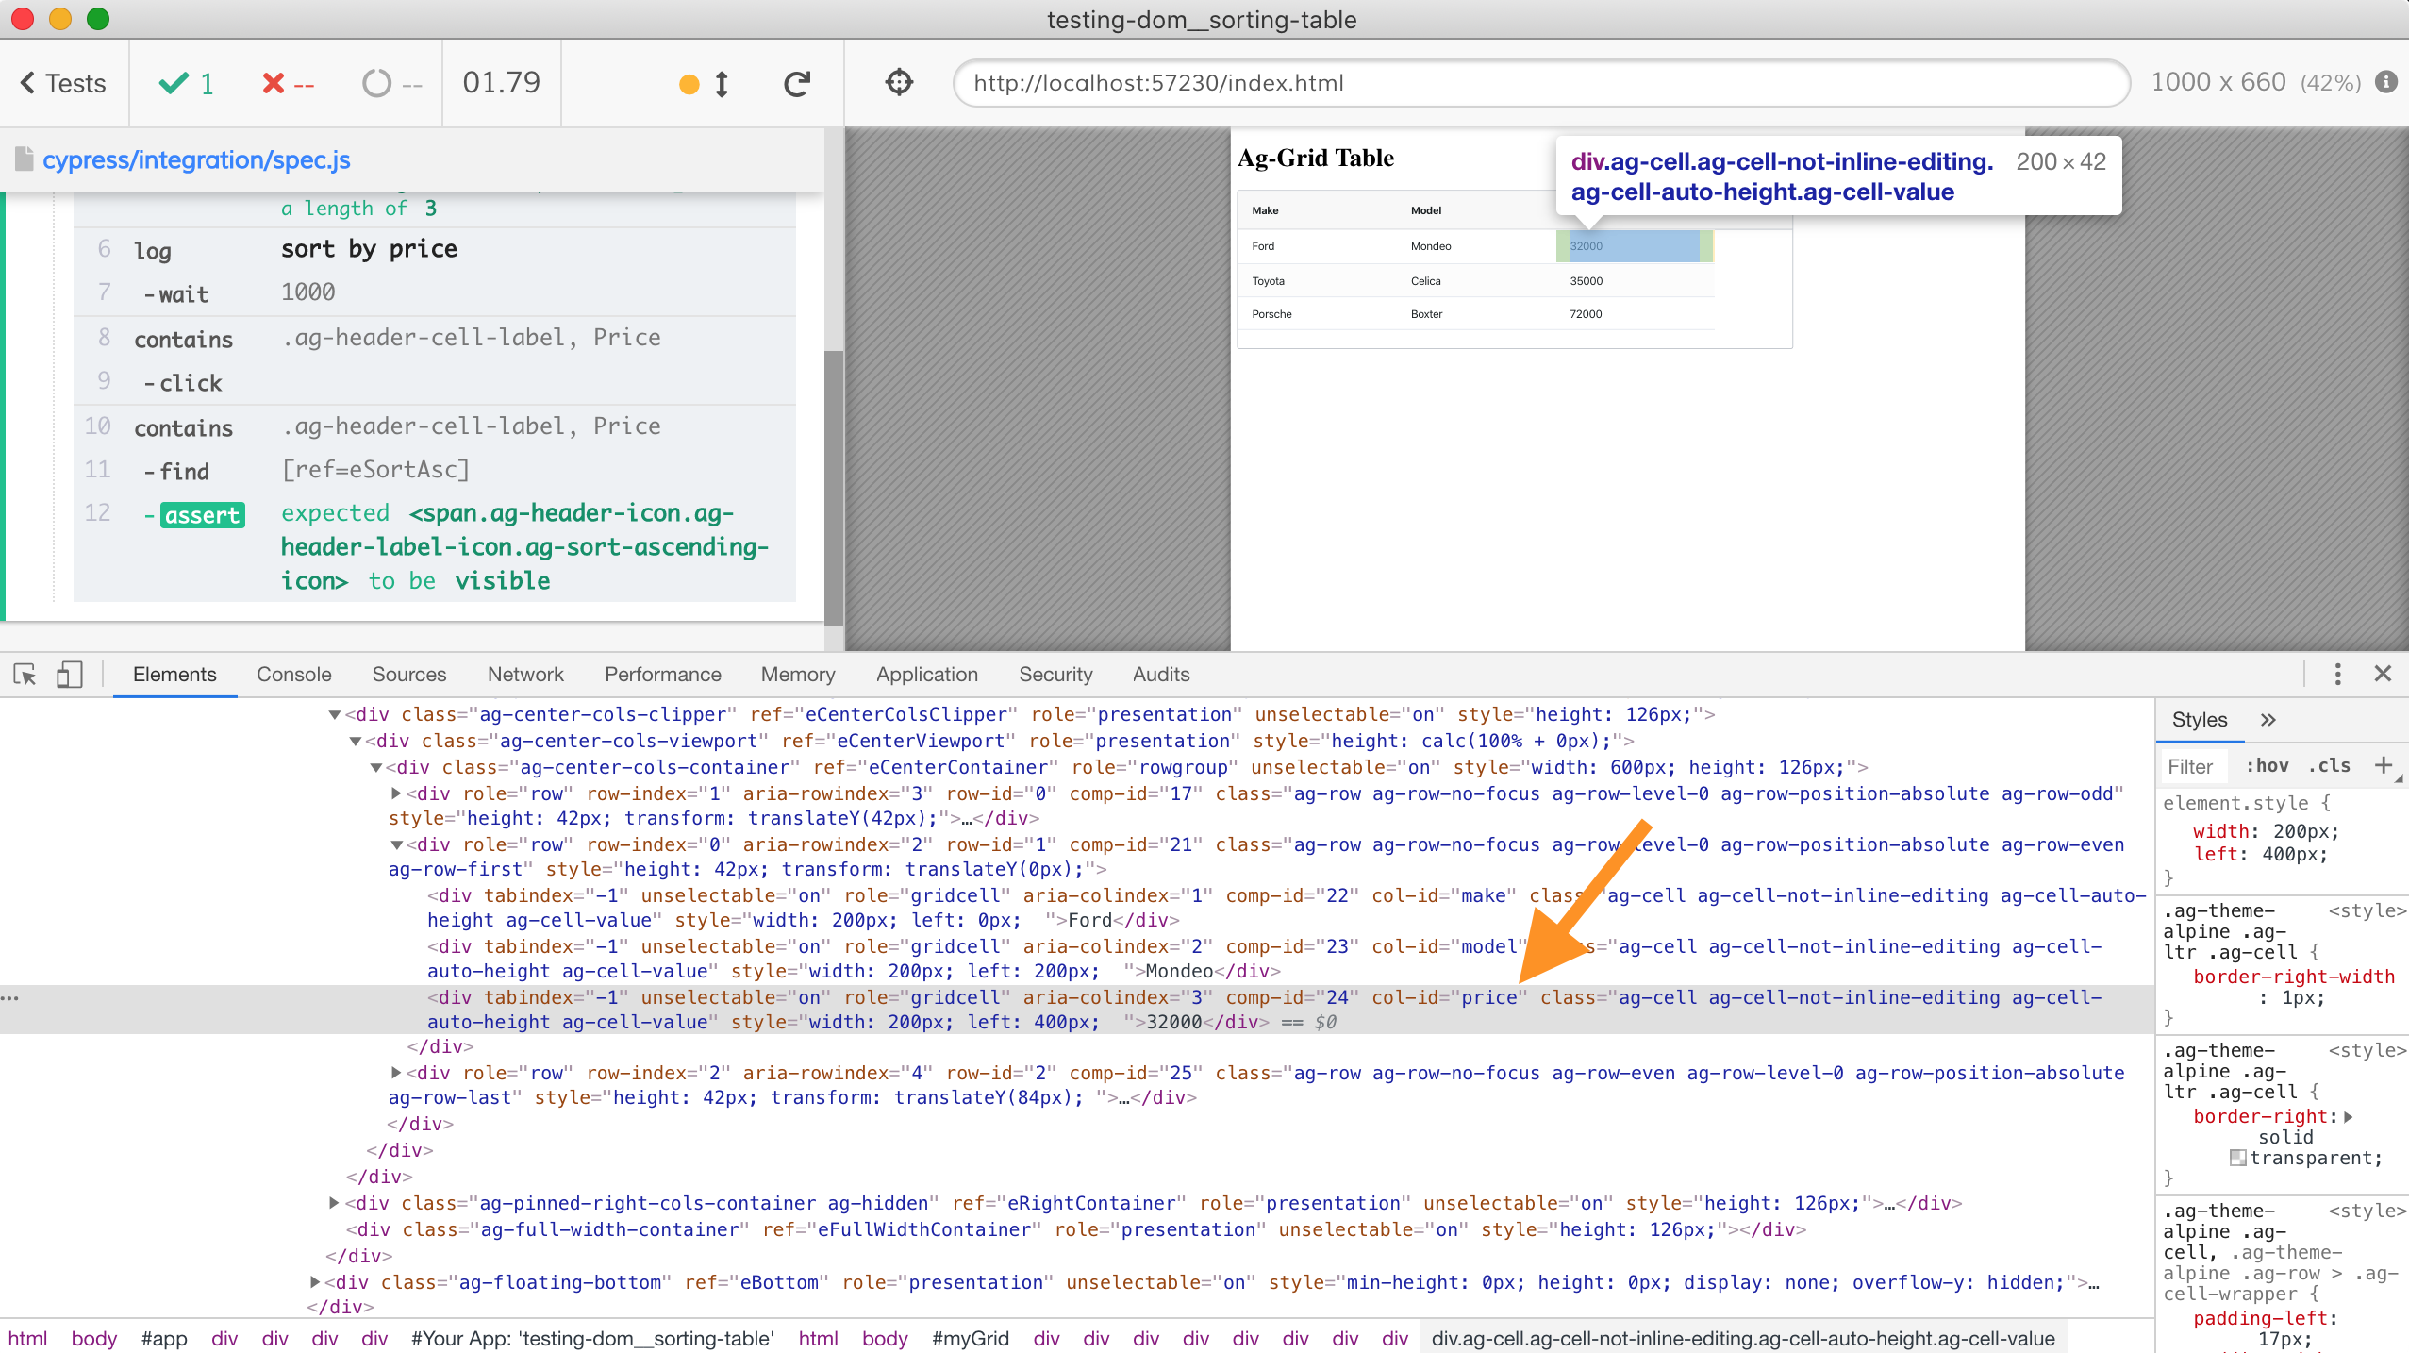The height and width of the screenshot is (1353, 2409).
Task: Open the selector playground crosshair icon
Action: [x=899, y=83]
